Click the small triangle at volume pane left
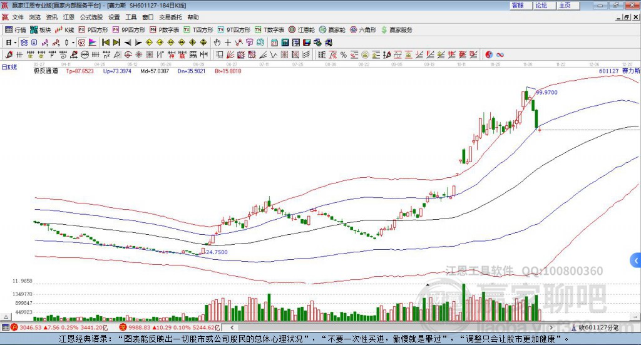641x345 pixels. point(6,317)
